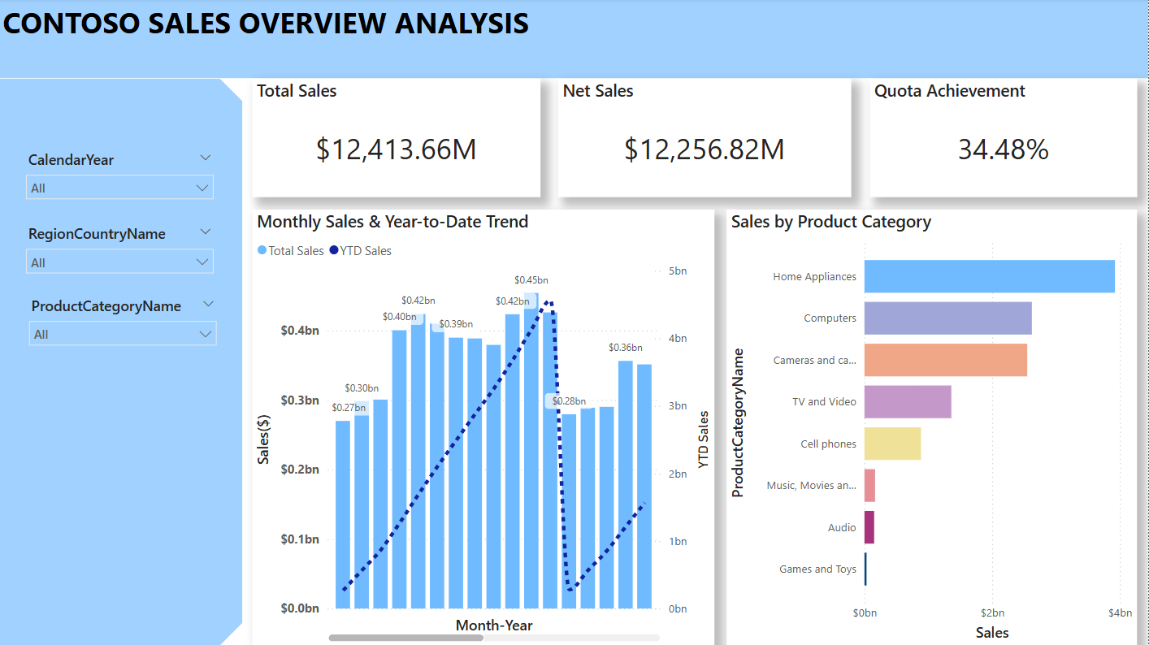
Task: Click the Computers axis label
Action: pos(830,318)
